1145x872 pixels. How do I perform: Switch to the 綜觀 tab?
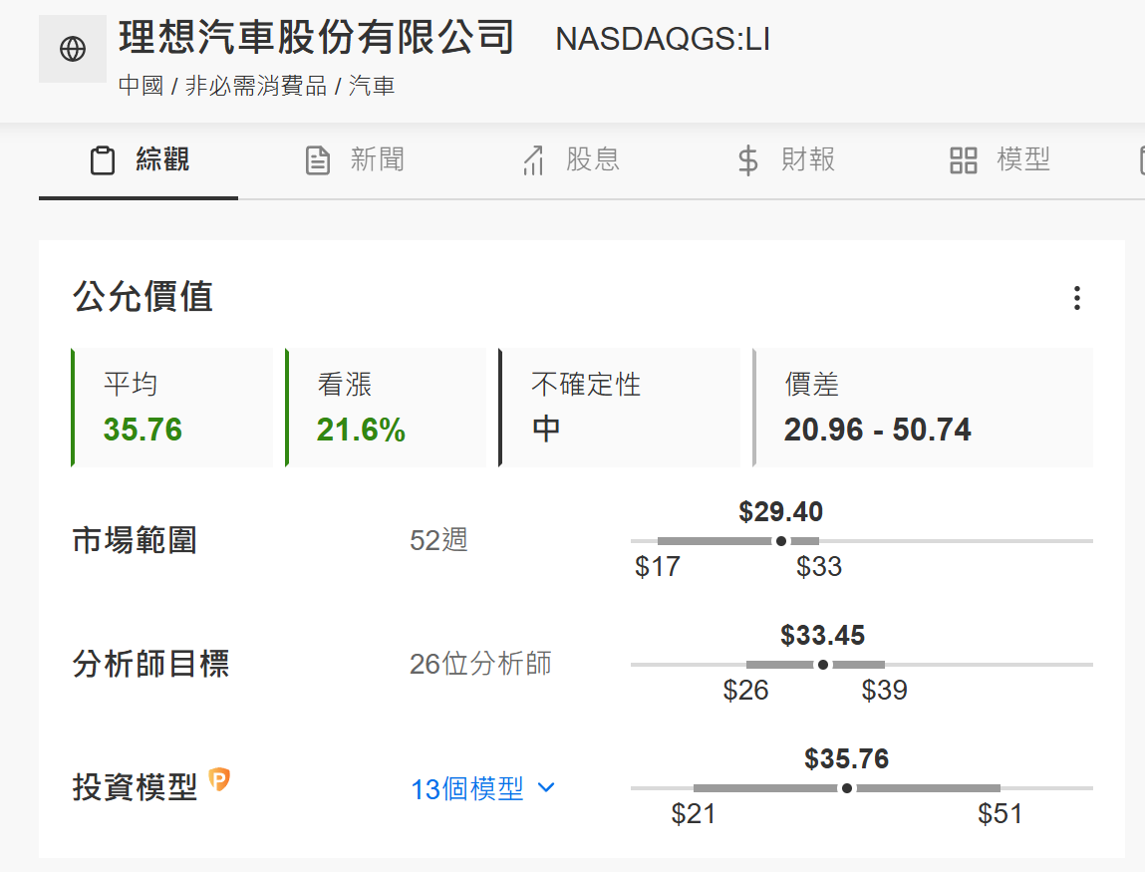139,159
